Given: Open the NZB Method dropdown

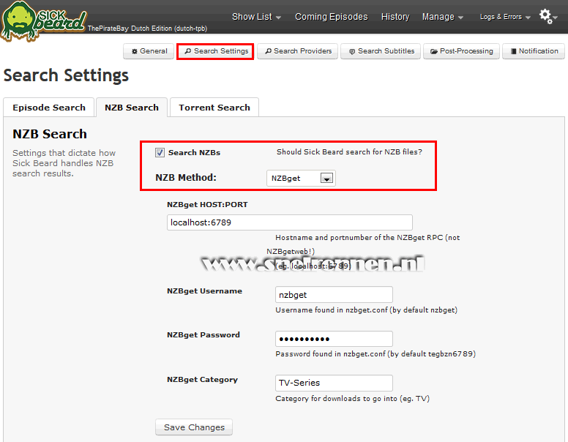Looking at the screenshot, I should click(301, 179).
